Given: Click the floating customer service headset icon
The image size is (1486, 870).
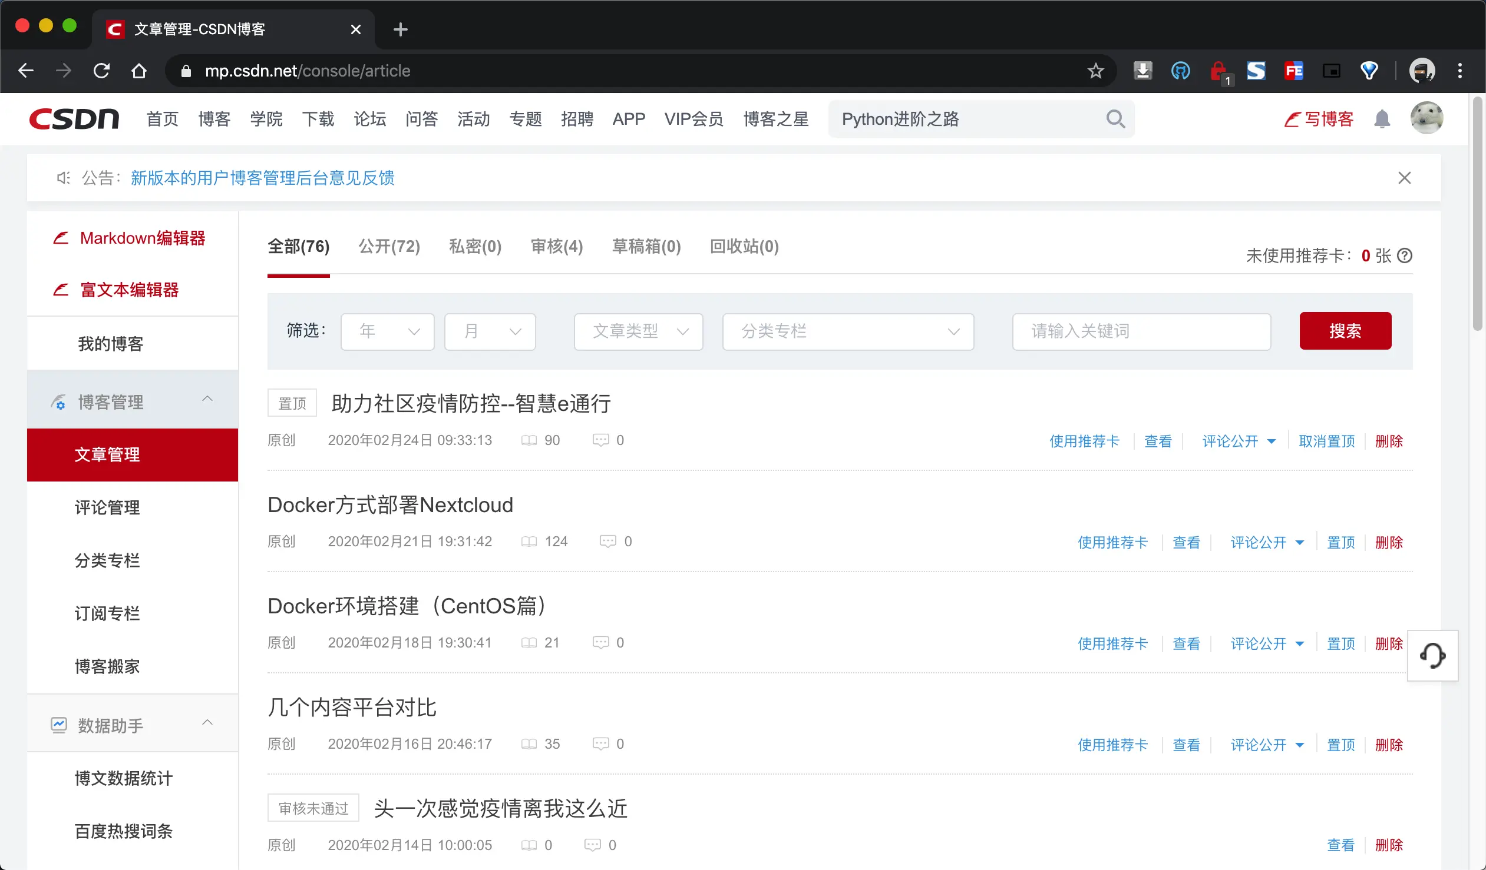Looking at the screenshot, I should 1433,656.
